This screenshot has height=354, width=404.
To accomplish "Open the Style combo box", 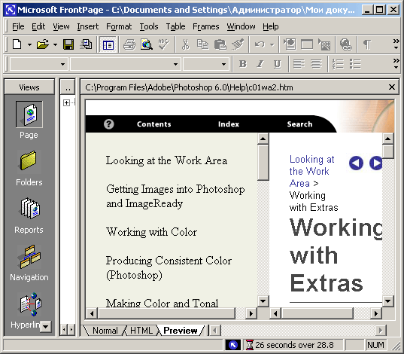I will (x=38, y=64).
